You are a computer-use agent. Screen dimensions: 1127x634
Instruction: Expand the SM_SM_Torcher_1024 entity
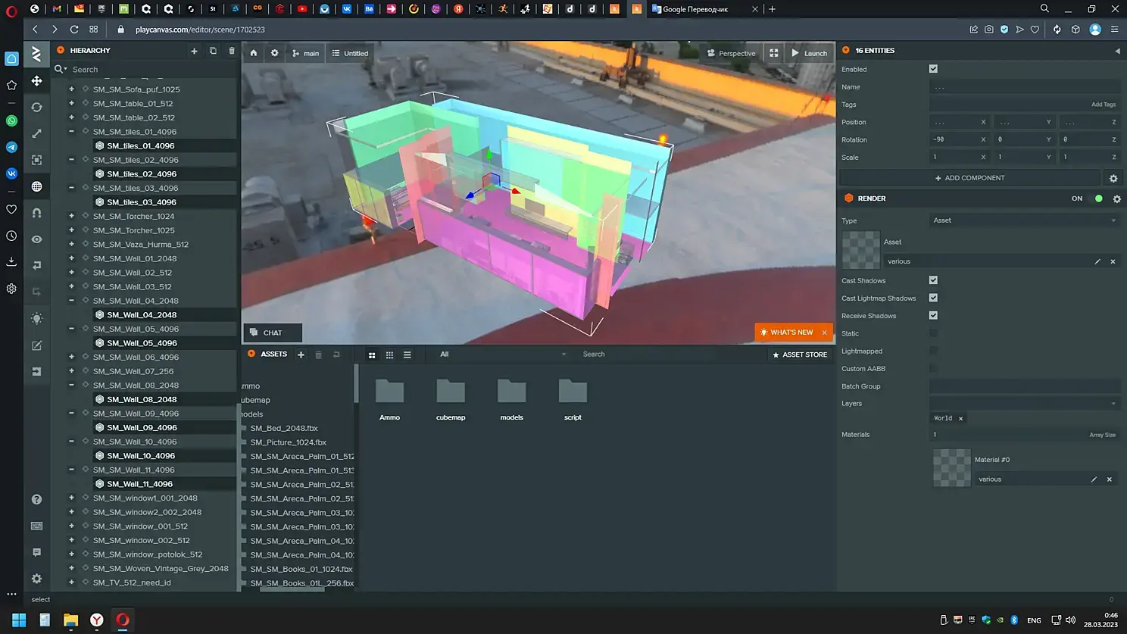[72, 216]
